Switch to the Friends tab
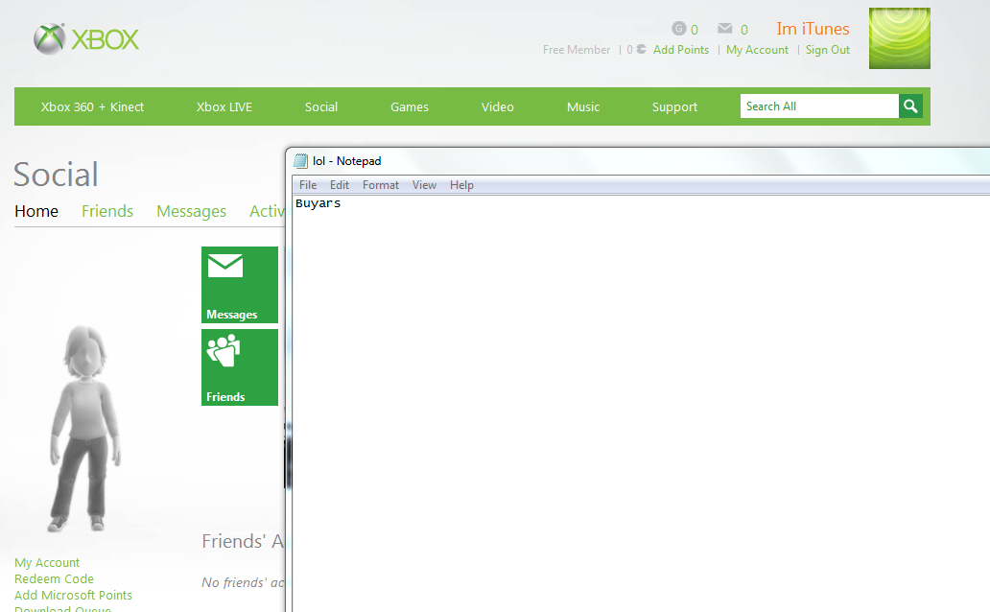The height and width of the screenshot is (612, 990). point(107,211)
